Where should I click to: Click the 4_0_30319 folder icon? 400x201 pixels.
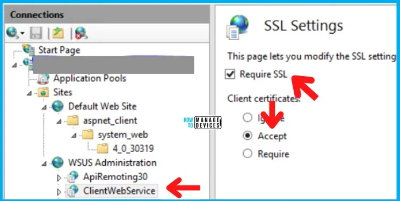(x=103, y=148)
